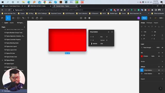Click the align bottom icon
Image resolution: width=165 pixels, height=93 pixels.
pos(159,27)
